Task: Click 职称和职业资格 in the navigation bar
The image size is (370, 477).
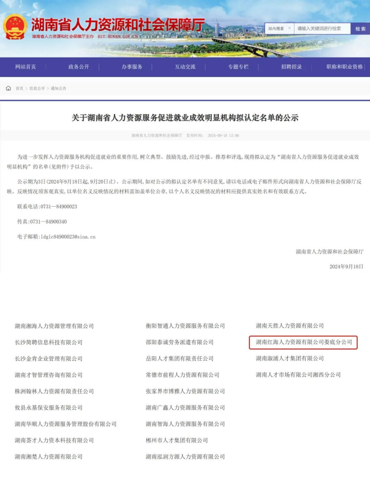Action: tap(344, 67)
